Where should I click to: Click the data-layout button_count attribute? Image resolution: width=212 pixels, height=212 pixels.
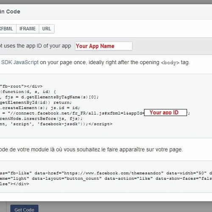pyautogui.click(x=67, y=179)
